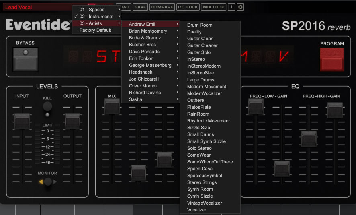Expand the Andrew Emil artist submenu
356x215 pixels.
click(x=151, y=24)
